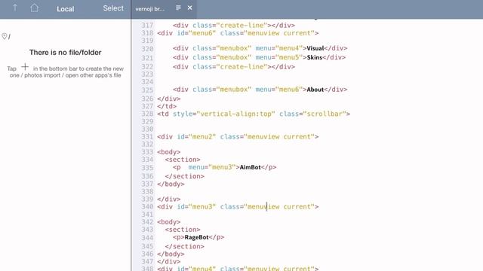This screenshot has height=271, width=483.
Task: Click the 'Visual' text on line 320
Action: click(x=315, y=48)
